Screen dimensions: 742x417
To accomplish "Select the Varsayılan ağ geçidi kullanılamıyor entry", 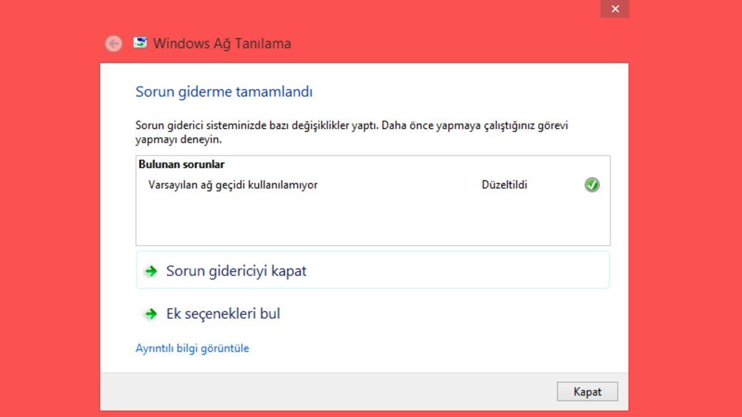I will point(233,184).
